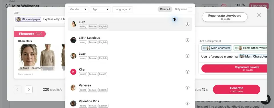Click the Young tag on Lure row
The width and height of the screenshot is (274, 108).
[x=83, y=27]
